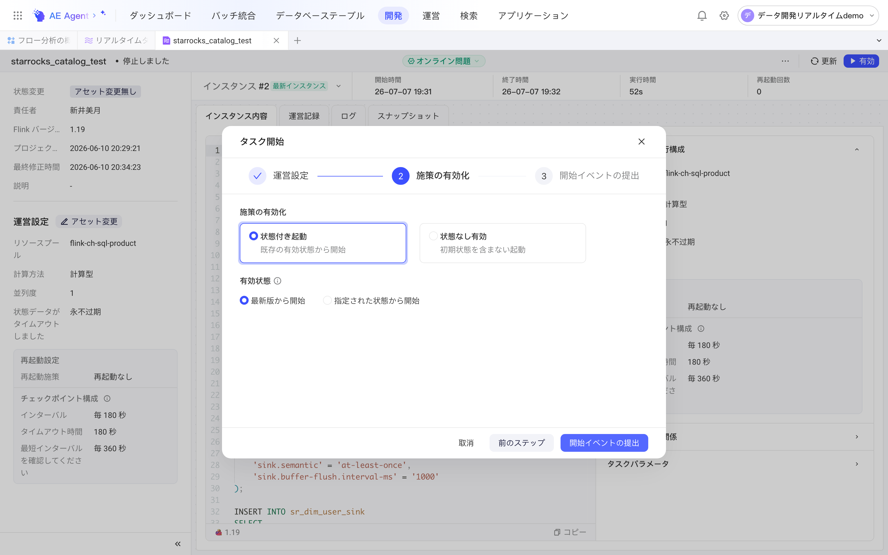
Task: Click the purple user avatar icon
Action: click(748, 16)
